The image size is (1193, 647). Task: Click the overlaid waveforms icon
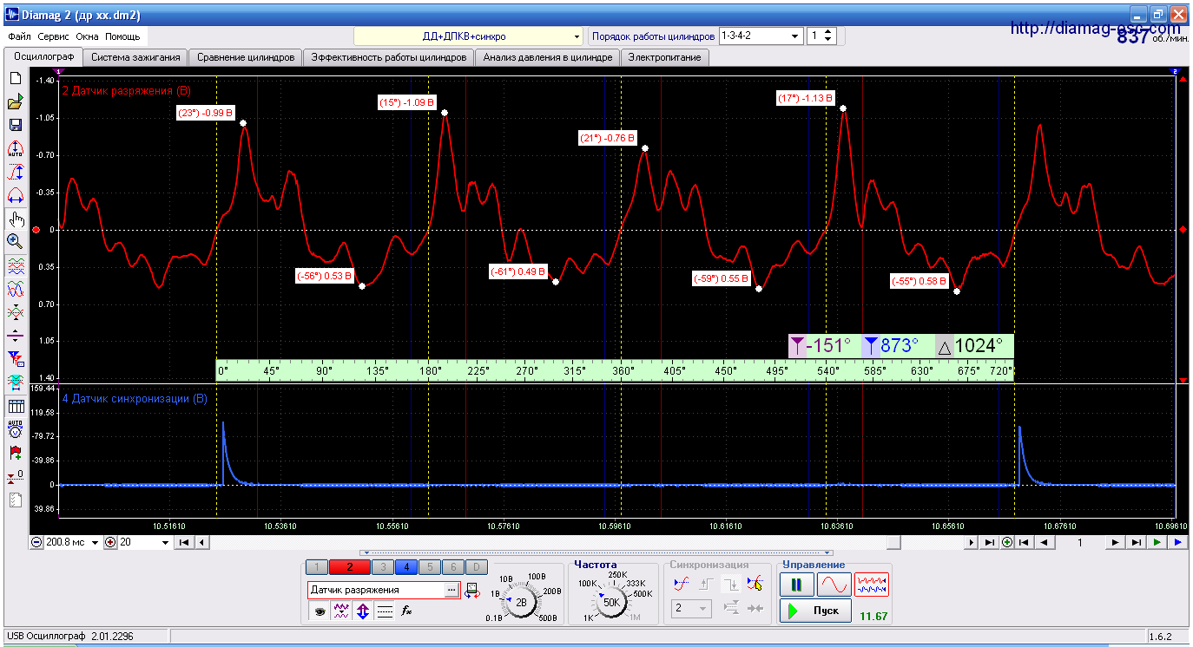click(x=15, y=289)
